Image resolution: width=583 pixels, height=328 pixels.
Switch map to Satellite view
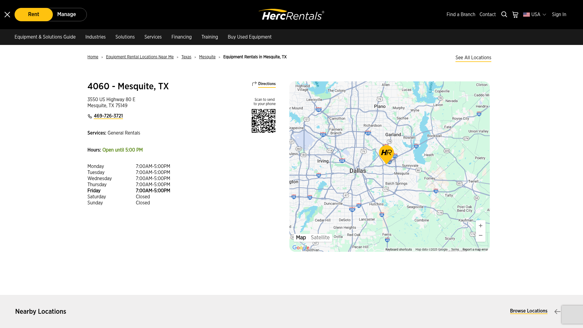click(320, 237)
